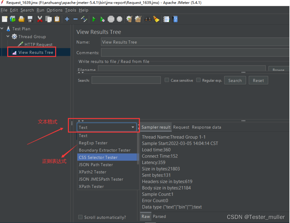Viewport: 290px width, 223px height.
Task: Select the Raw view tab
Action: (x=146, y=216)
